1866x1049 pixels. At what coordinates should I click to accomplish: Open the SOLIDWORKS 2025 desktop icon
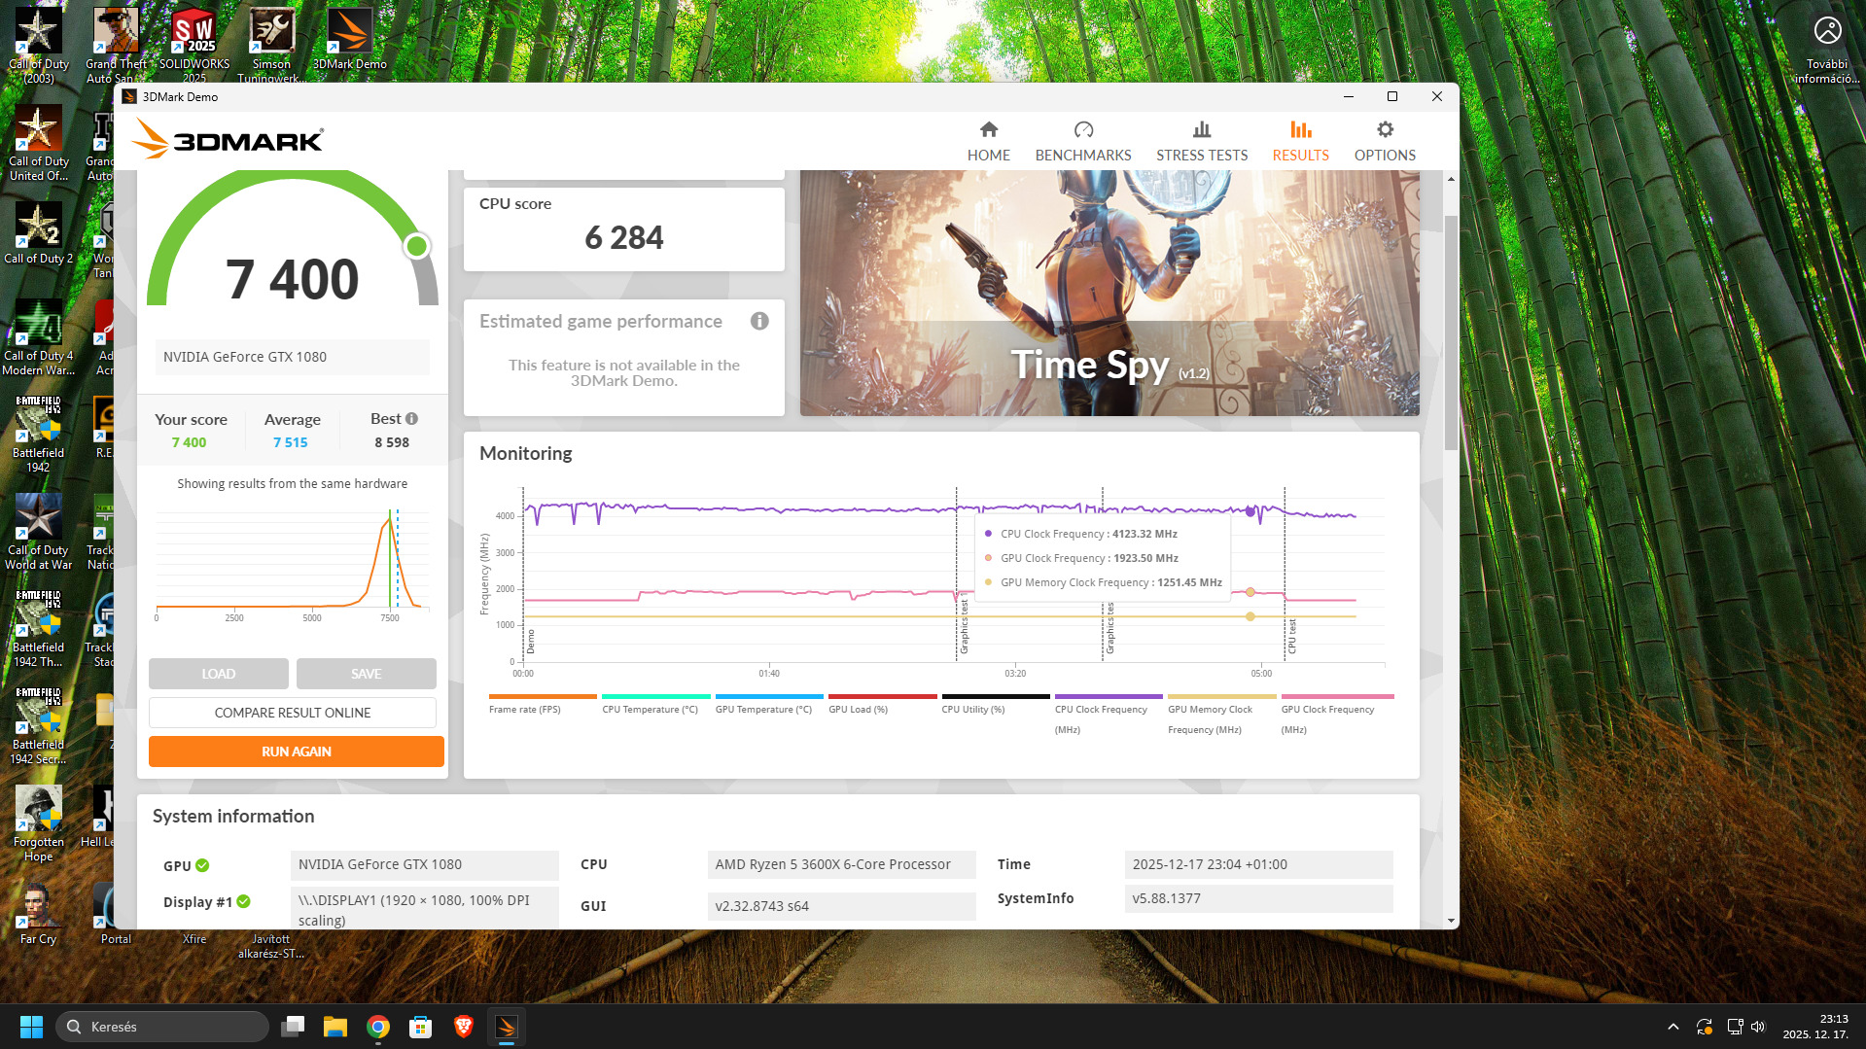pyautogui.click(x=194, y=45)
